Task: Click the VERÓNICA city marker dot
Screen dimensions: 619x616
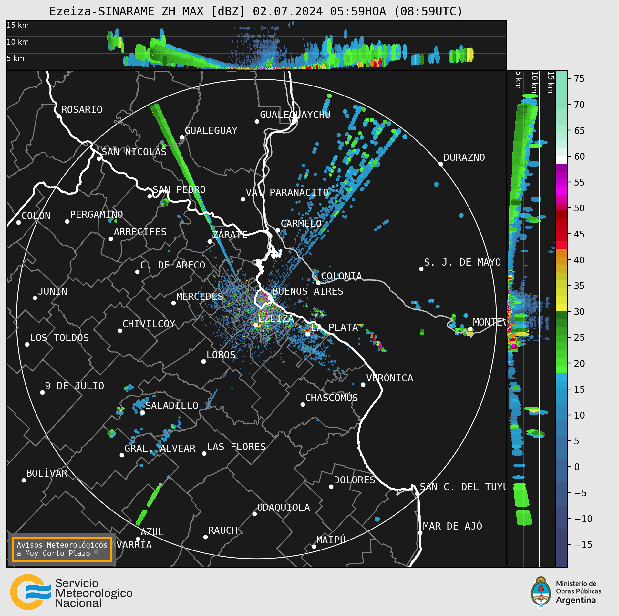Action: pyautogui.click(x=363, y=385)
